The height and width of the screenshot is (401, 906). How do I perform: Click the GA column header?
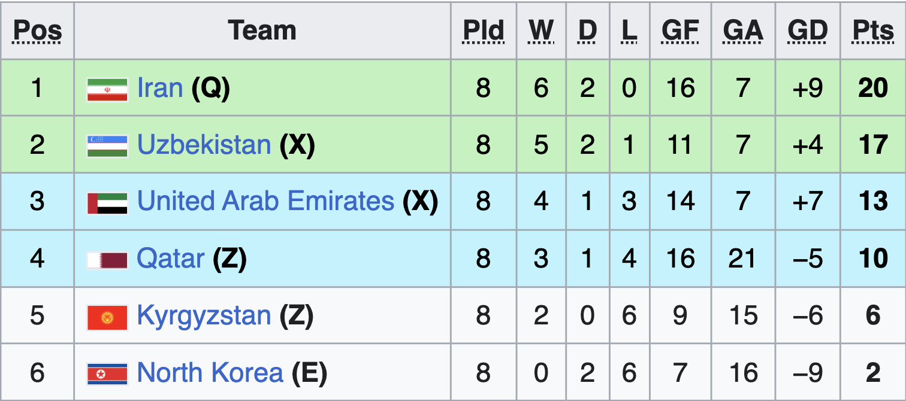point(743,31)
